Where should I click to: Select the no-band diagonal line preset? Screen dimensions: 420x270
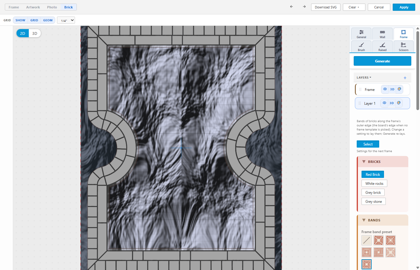pyautogui.click(x=367, y=240)
